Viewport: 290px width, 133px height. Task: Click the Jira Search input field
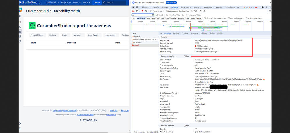pos(114,3)
